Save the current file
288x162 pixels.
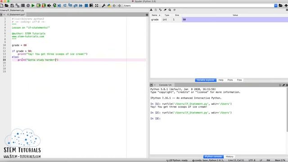[12, 6]
